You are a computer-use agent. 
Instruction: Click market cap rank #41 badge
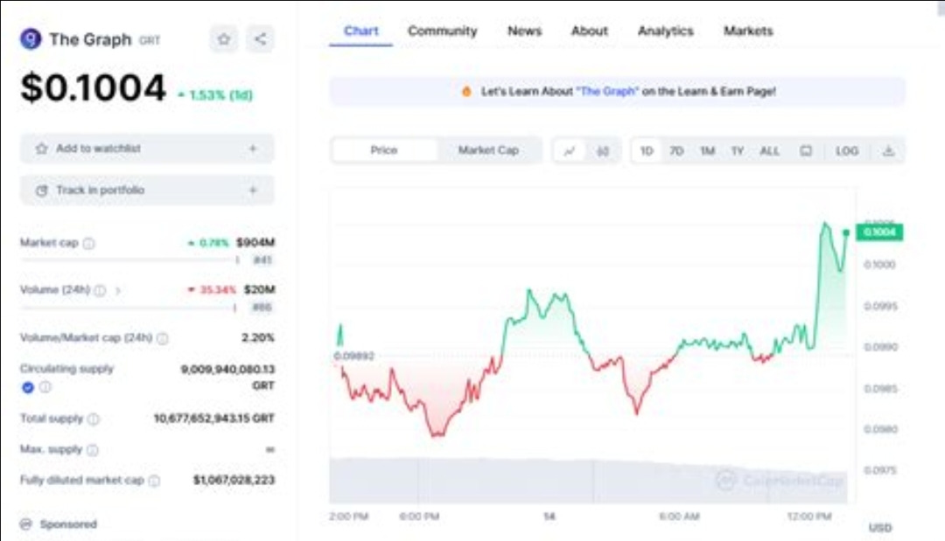coord(262,260)
